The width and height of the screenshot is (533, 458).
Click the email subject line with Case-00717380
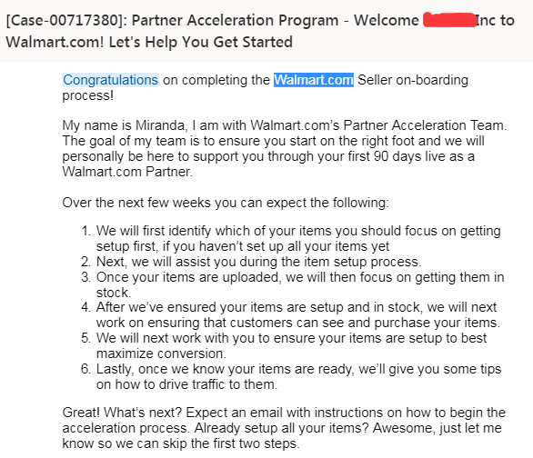click(x=260, y=31)
